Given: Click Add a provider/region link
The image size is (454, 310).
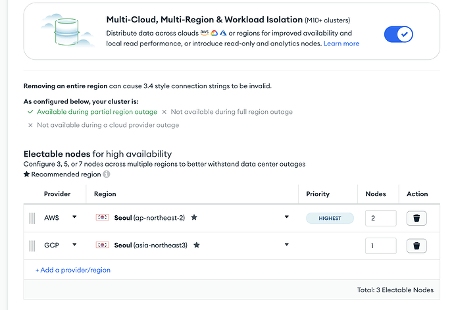Looking at the screenshot, I should pos(72,270).
